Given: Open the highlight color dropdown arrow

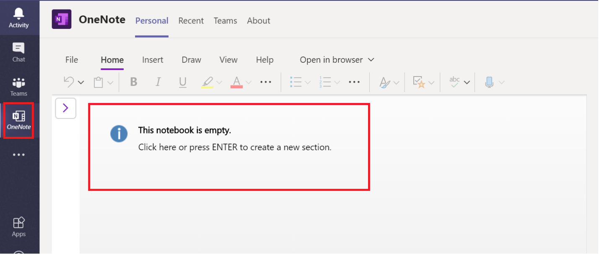Looking at the screenshot, I should [x=219, y=82].
